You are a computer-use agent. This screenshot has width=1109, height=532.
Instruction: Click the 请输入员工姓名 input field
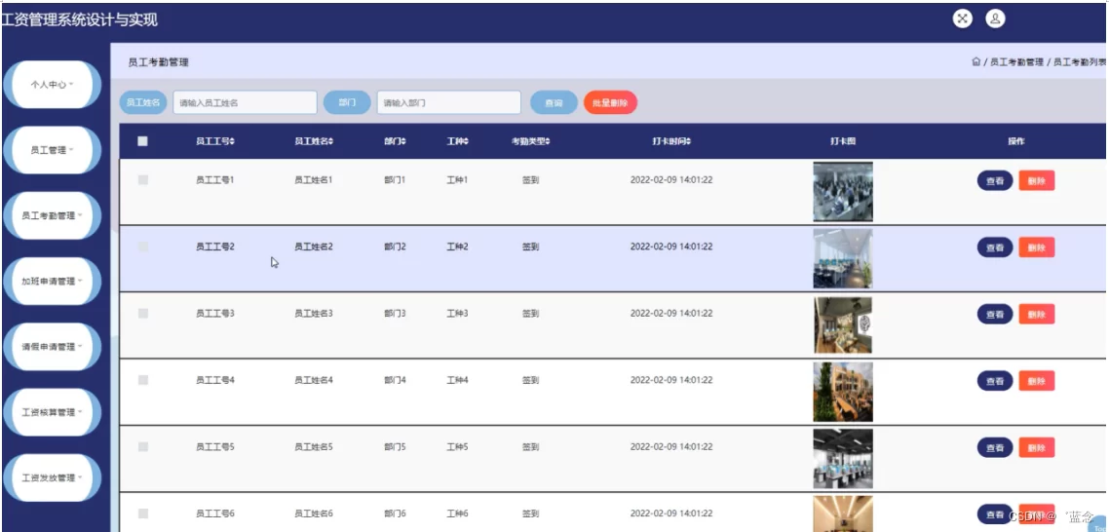(245, 102)
